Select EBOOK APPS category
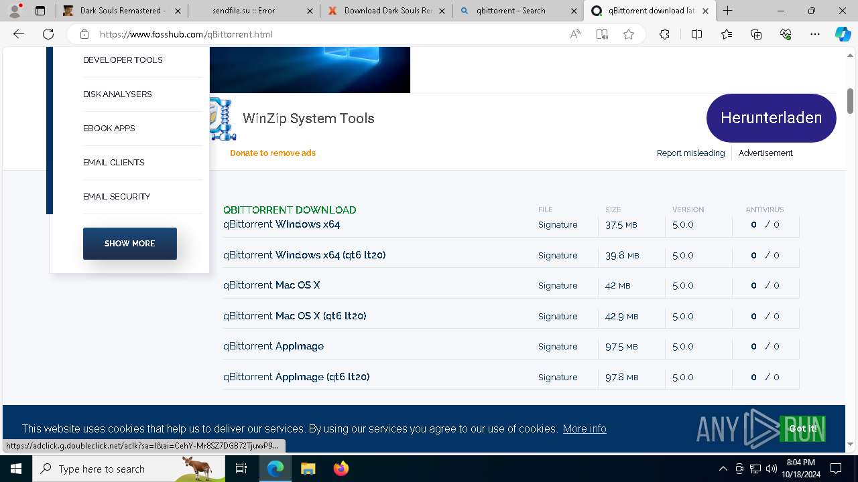The height and width of the screenshot is (482, 858). coord(109,129)
